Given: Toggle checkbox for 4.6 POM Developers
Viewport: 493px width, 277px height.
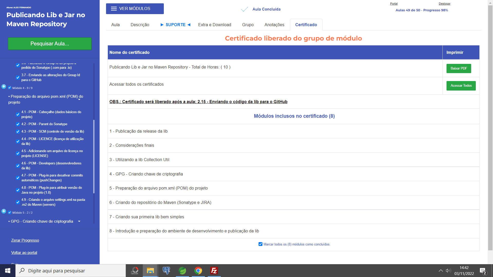Looking at the screenshot, I should (18, 166).
